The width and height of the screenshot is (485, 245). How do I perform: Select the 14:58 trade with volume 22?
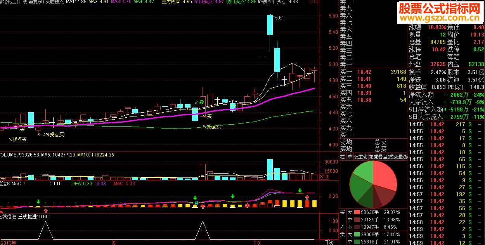(447, 222)
